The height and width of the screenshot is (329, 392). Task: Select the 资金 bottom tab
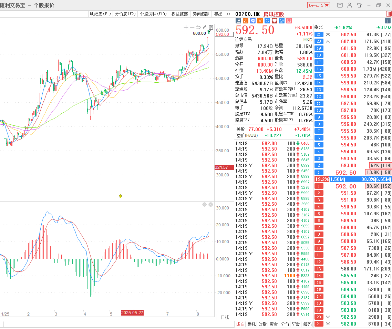[274, 324]
